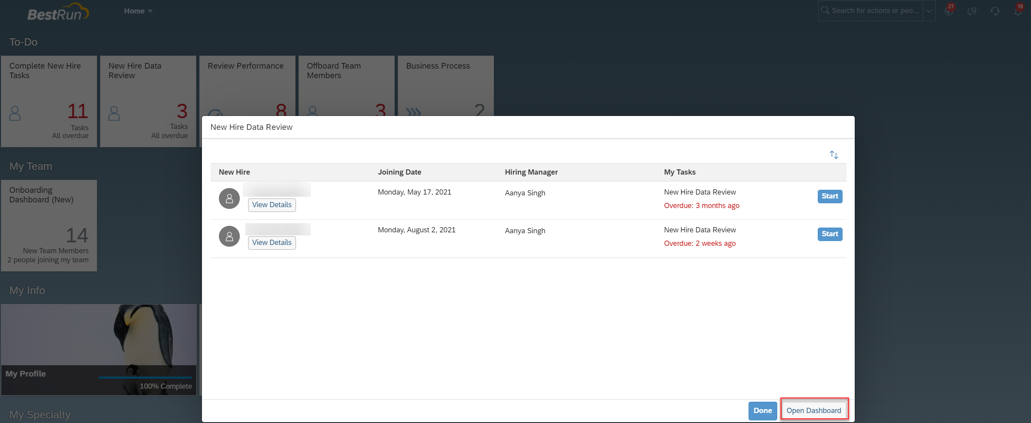This screenshot has height=423, width=1031.
Task: Click the headset support icon
Action: pos(995,11)
